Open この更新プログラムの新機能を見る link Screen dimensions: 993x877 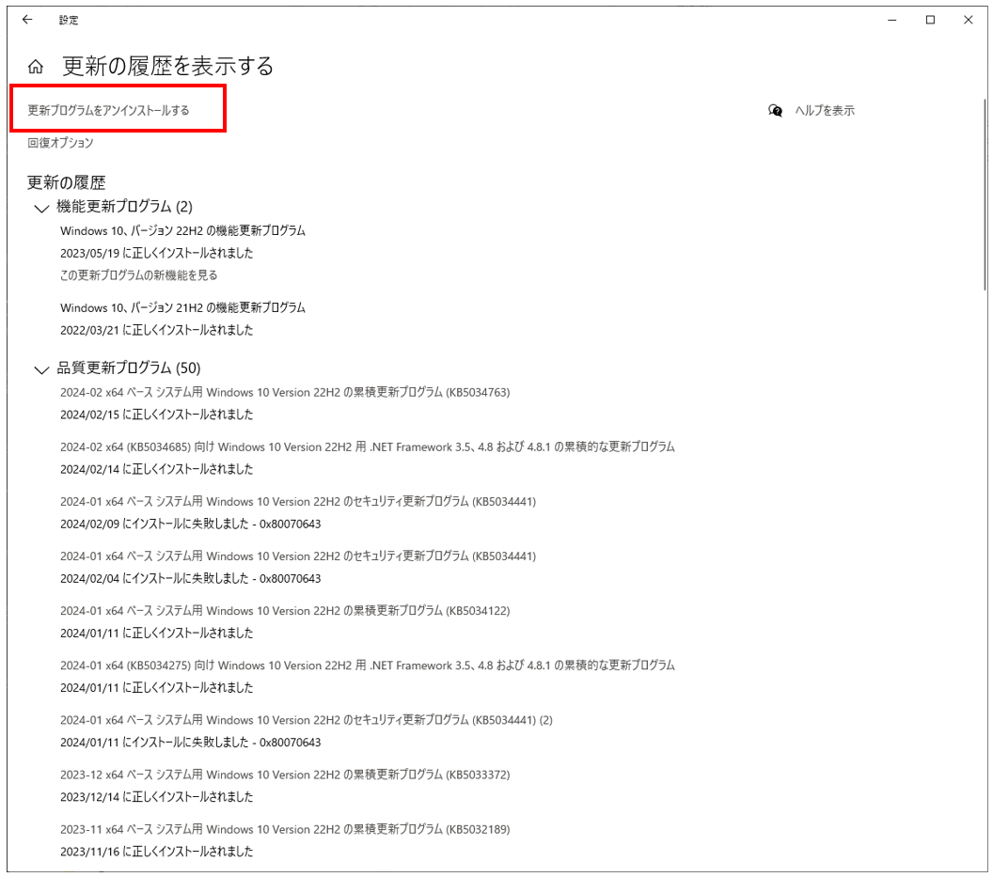pos(138,274)
